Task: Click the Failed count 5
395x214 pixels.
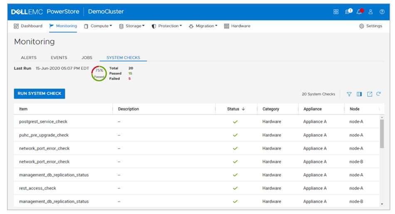Action: pos(129,79)
